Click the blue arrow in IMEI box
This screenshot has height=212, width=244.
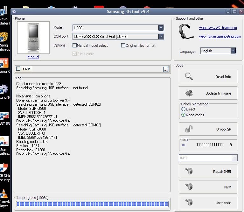pyautogui.click(x=184, y=145)
